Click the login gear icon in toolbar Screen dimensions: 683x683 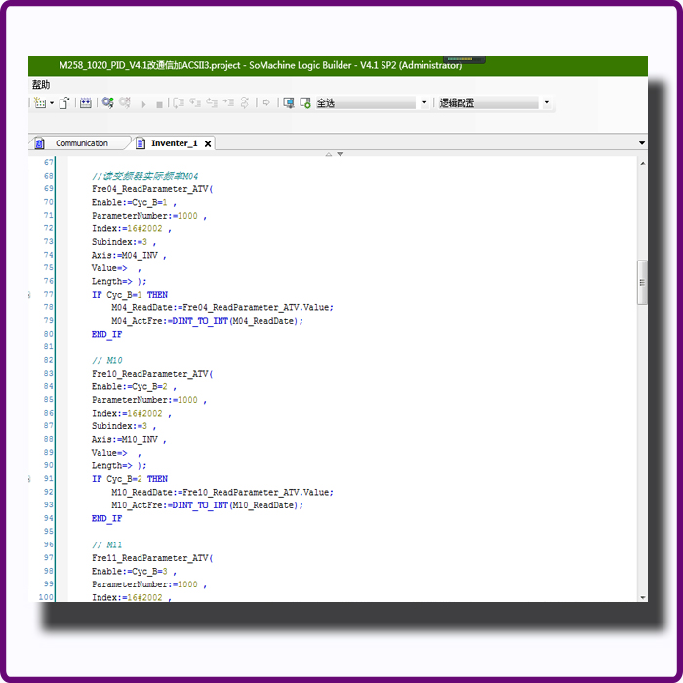click(108, 102)
